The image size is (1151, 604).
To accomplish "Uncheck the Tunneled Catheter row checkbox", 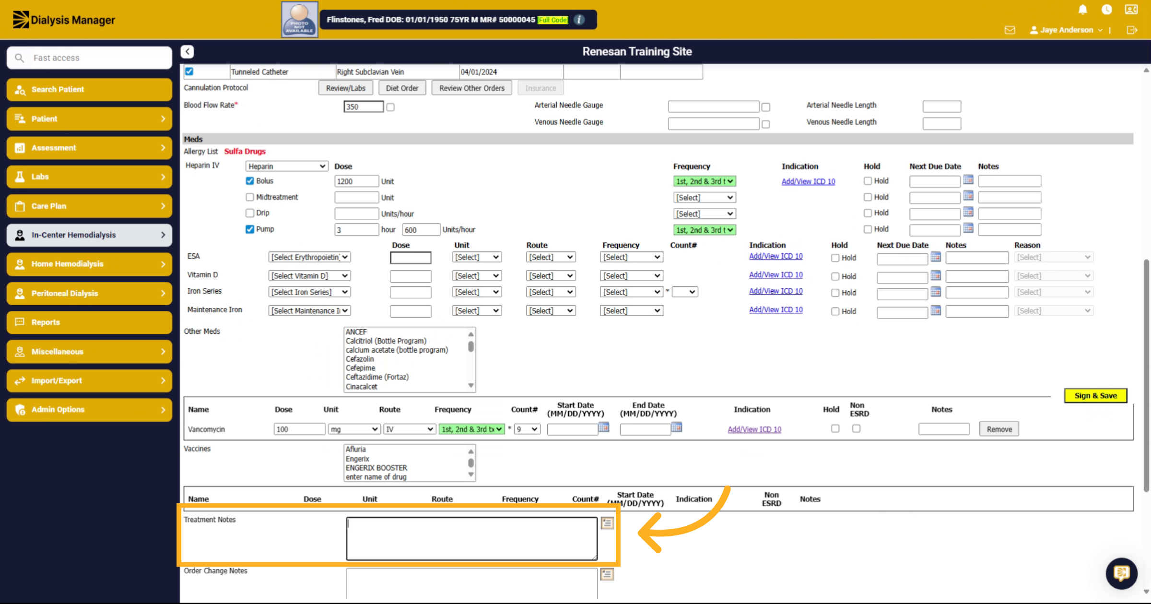I will click(x=189, y=71).
